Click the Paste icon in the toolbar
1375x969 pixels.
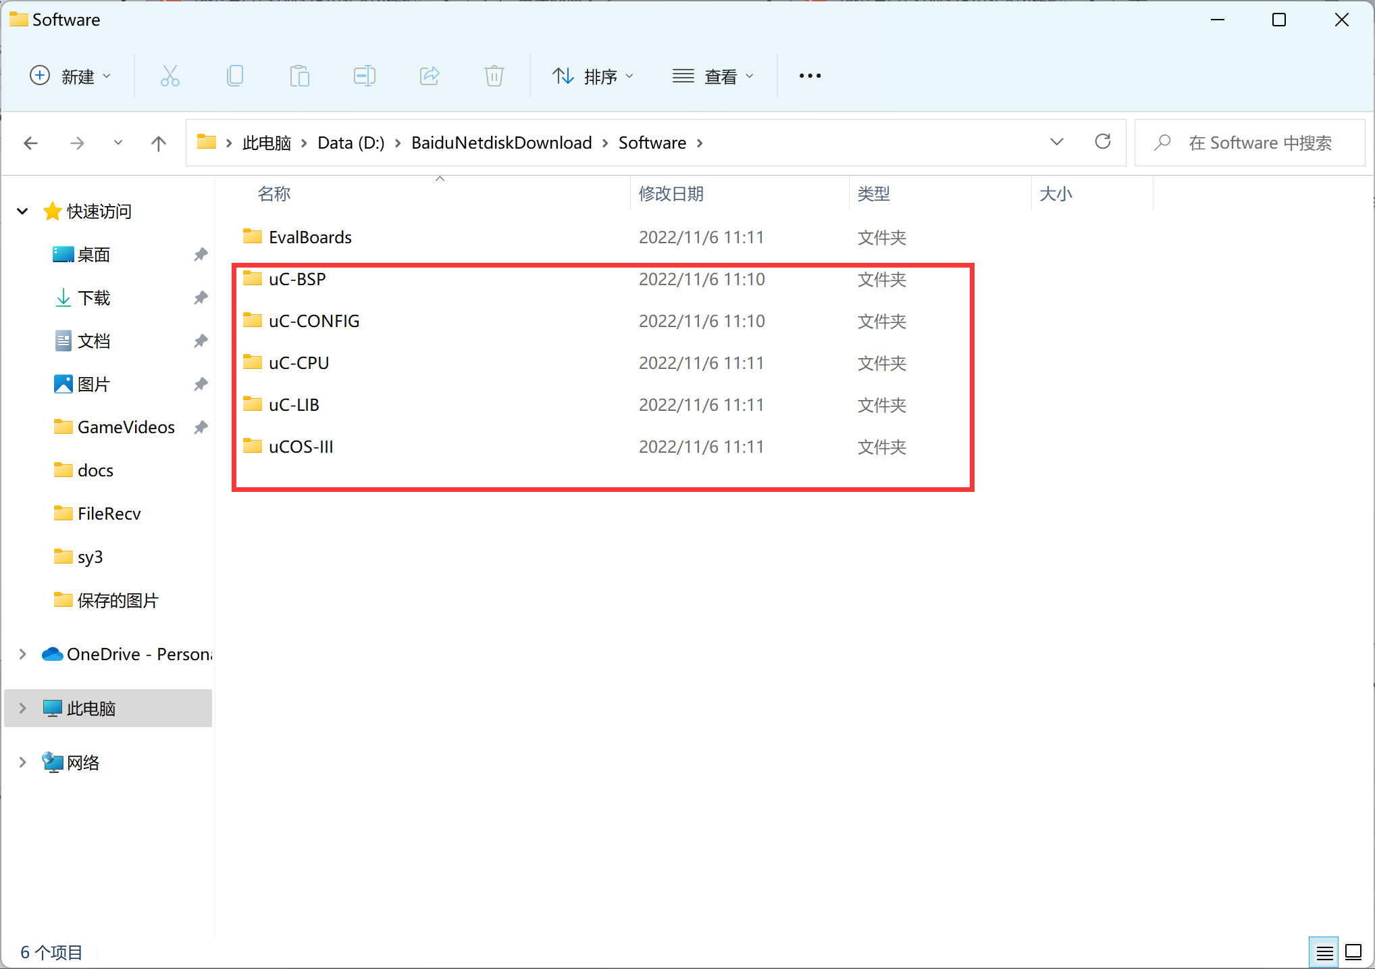300,76
